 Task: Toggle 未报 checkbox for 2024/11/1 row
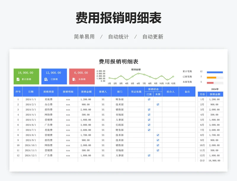point(158,150)
